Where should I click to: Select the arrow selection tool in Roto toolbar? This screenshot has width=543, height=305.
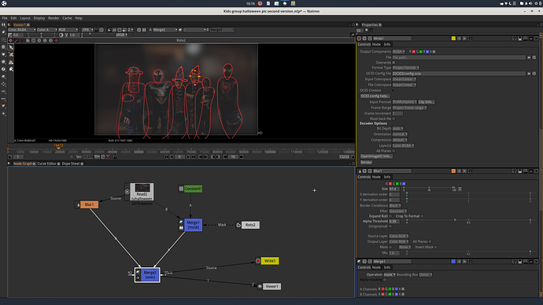pyautogui.click(x=11, y=47)
